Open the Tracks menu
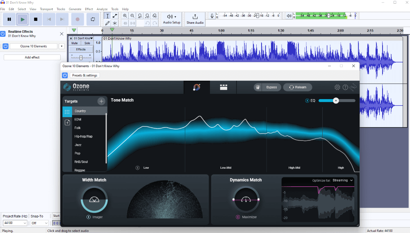Image resolution: width=410 pixels, height=233 pixels. tap(61, 9)
